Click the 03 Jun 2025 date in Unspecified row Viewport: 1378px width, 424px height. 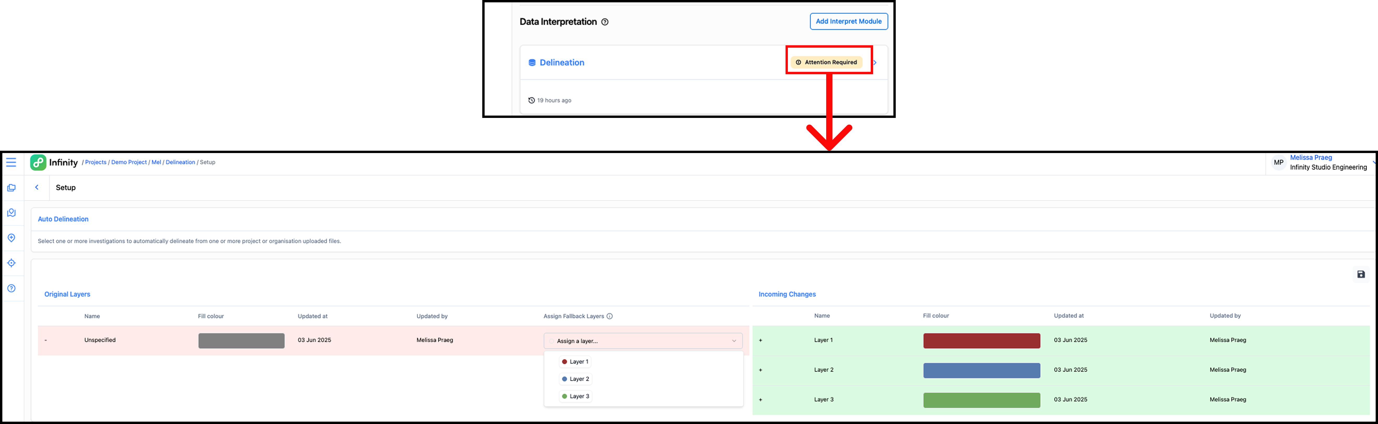coord(314,340)
